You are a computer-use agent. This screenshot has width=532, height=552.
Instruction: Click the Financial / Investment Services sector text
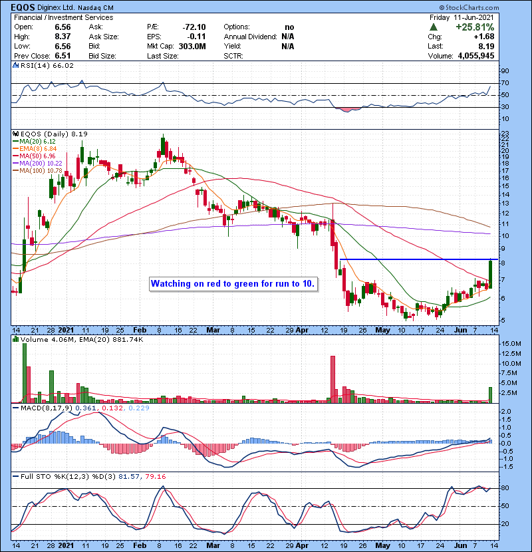[x=64, y=17]
